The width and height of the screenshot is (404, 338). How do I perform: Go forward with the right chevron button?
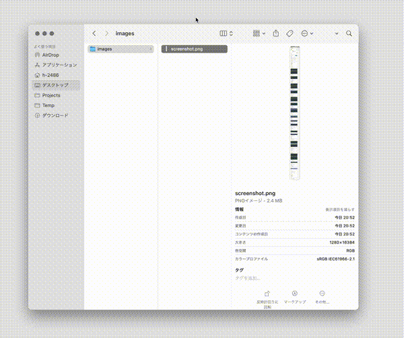[106, 33]
